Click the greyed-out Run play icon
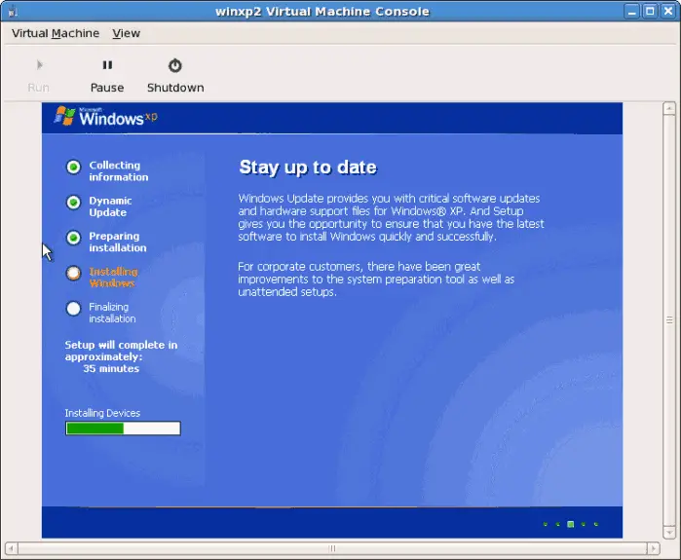 click(x=39, y=65)
